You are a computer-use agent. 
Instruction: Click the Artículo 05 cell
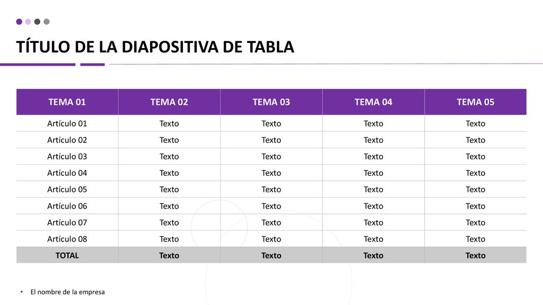[x=67, y=190]
